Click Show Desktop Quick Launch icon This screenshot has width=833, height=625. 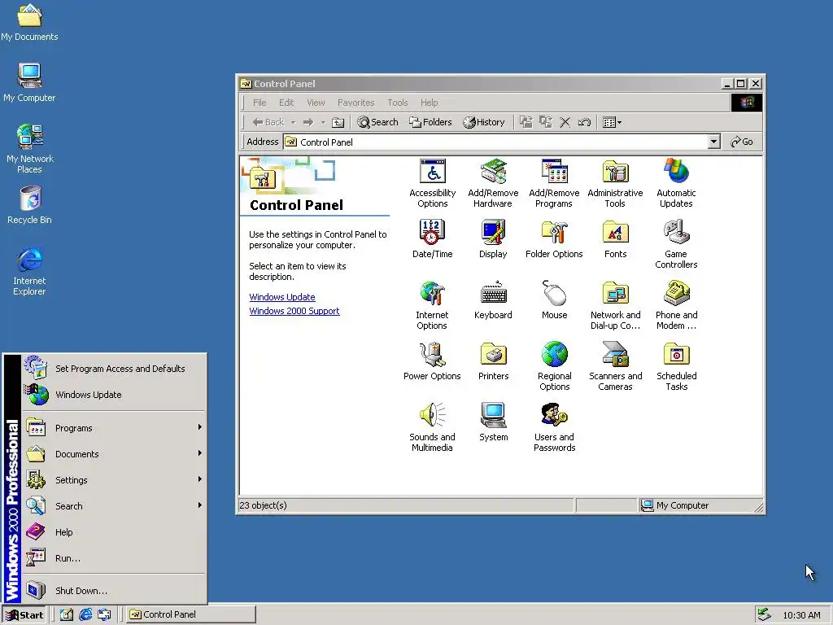67,614
